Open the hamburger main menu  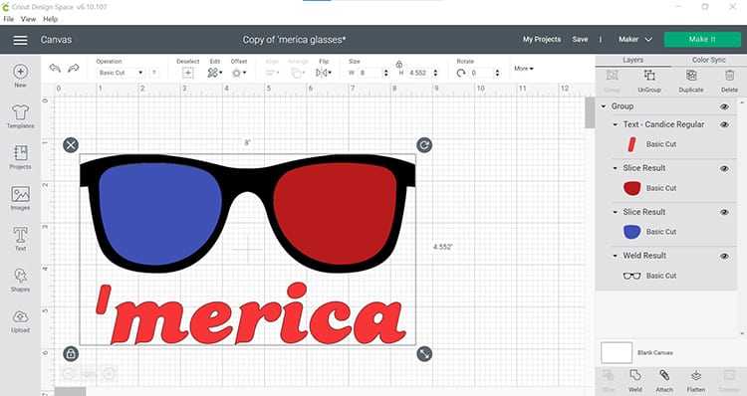(20, 40)
